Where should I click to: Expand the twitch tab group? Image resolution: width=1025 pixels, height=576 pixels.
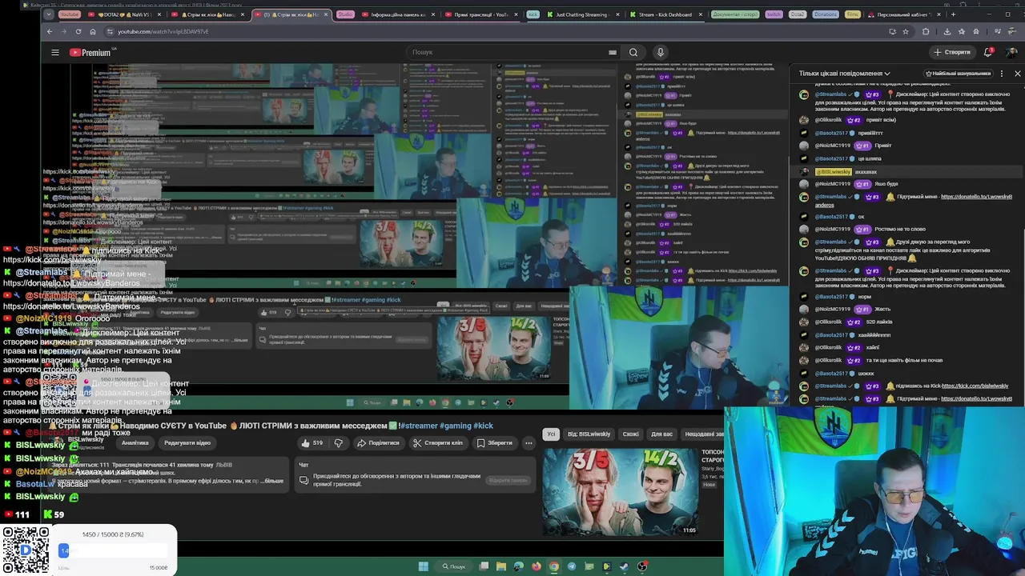(x=774, y=14)
